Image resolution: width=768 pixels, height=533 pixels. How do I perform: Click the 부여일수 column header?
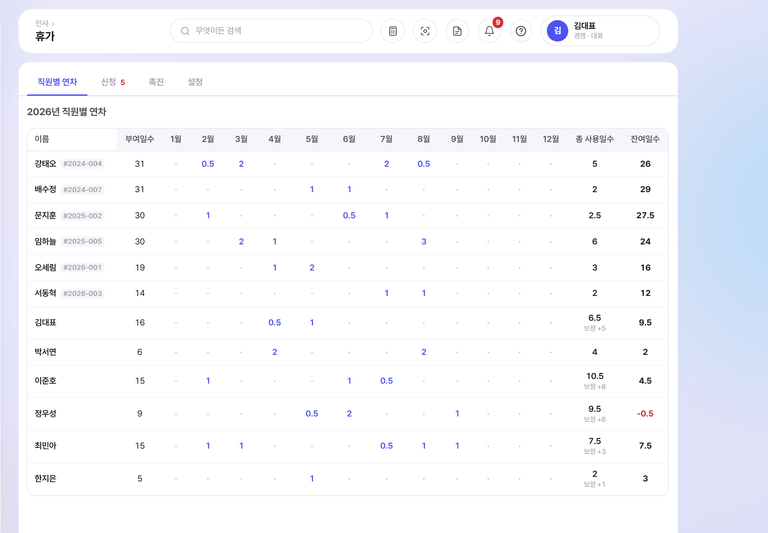[x=140, y=139]
